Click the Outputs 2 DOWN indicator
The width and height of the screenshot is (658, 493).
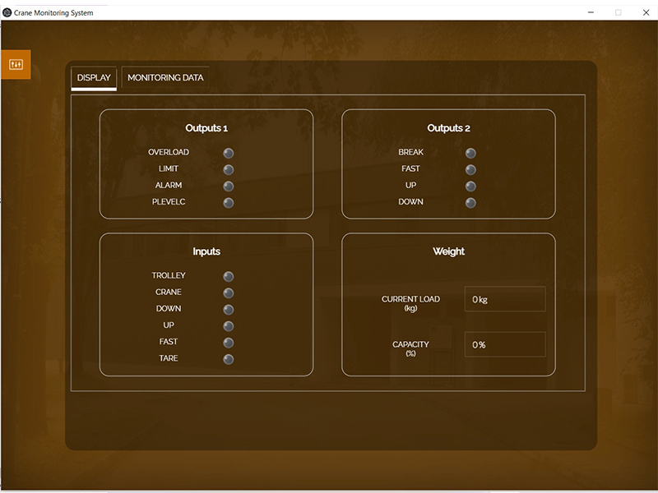[x=470, y=203]
